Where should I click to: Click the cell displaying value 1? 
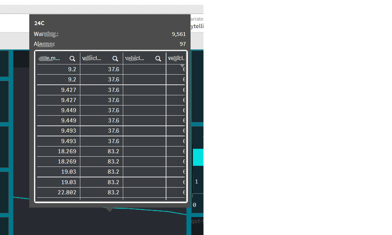[197, 181]
